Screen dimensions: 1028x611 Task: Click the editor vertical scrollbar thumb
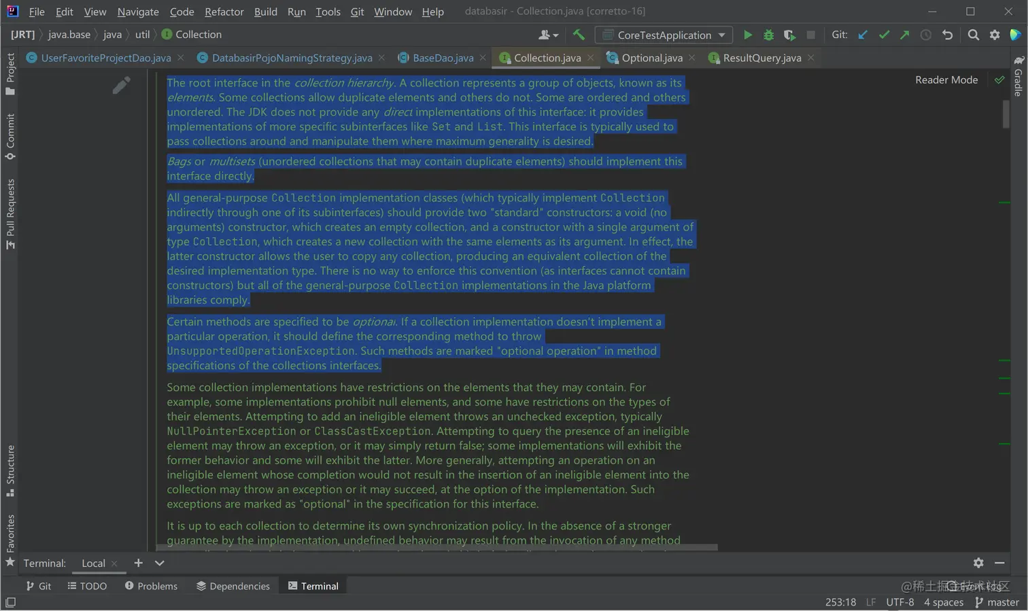[x=1006, y=114]
